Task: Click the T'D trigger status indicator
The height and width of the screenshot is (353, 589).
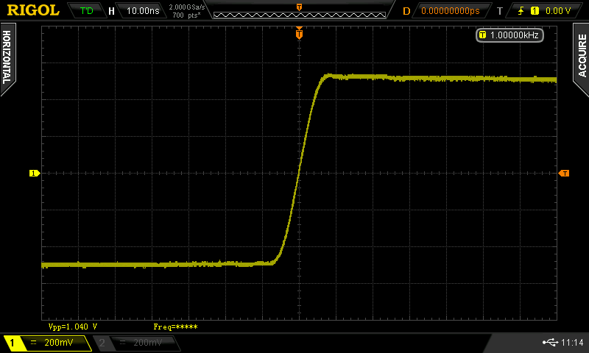Action: (x=87, y=11)
